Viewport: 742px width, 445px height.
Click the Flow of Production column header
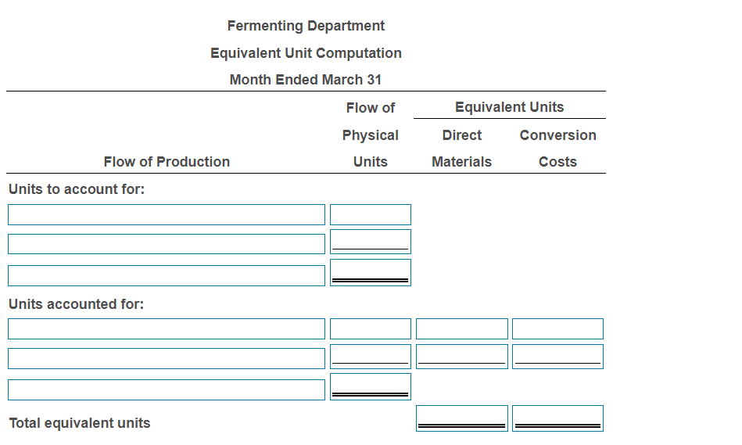pos(167,161)
